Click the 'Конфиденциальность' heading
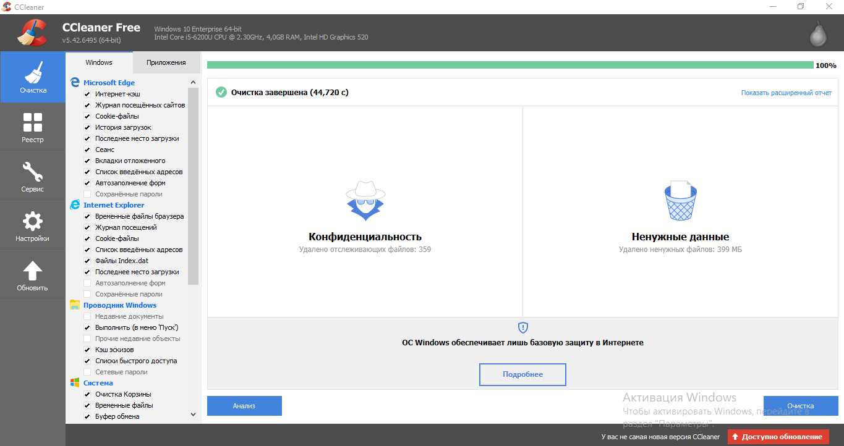The height and width of the screenshot is (446, 844). 365,237
